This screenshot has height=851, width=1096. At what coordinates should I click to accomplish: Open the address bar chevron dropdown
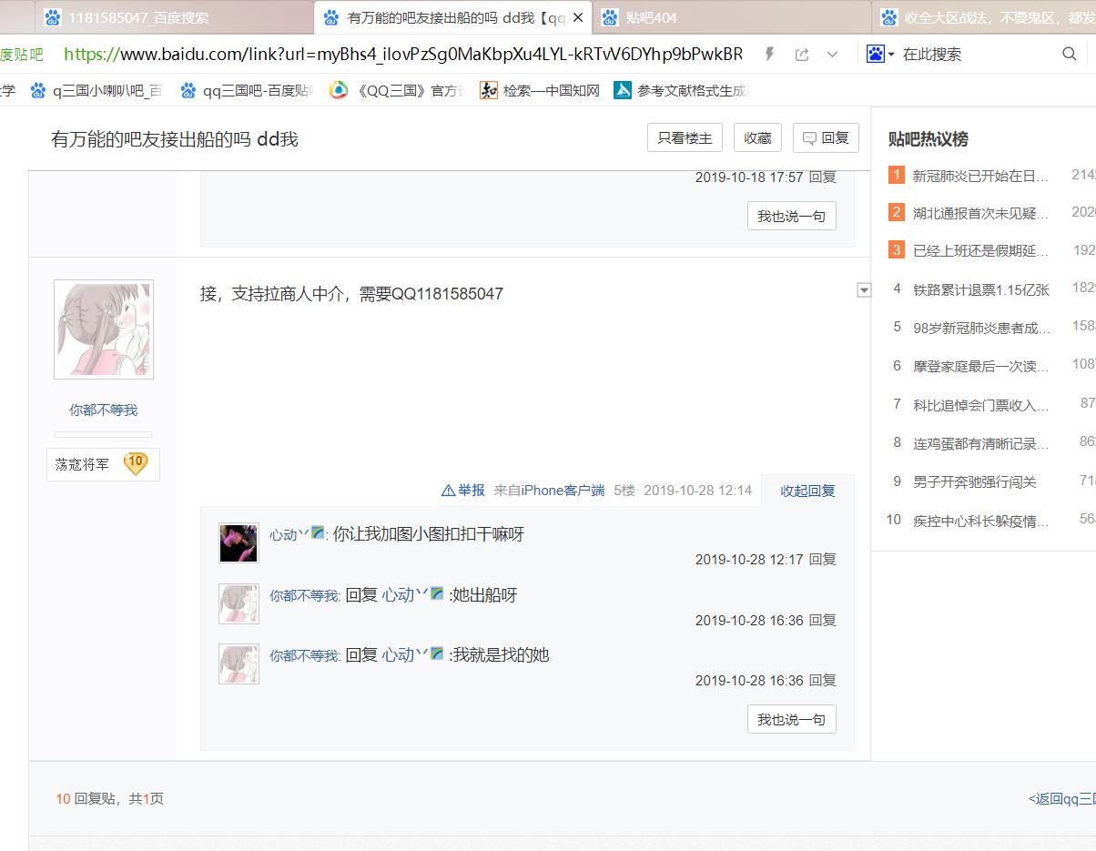click(829, 54)
